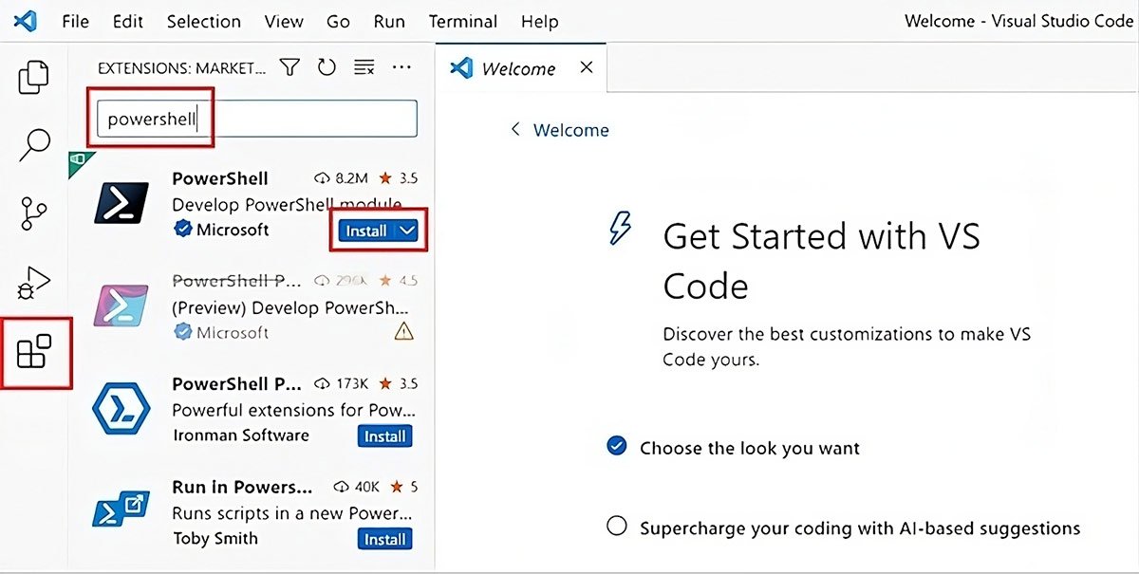This screenshot has height=574, width=1139.
Task: Select 'Supercharge your coding' AI suggestions step
Action: (x=859, y=528)
